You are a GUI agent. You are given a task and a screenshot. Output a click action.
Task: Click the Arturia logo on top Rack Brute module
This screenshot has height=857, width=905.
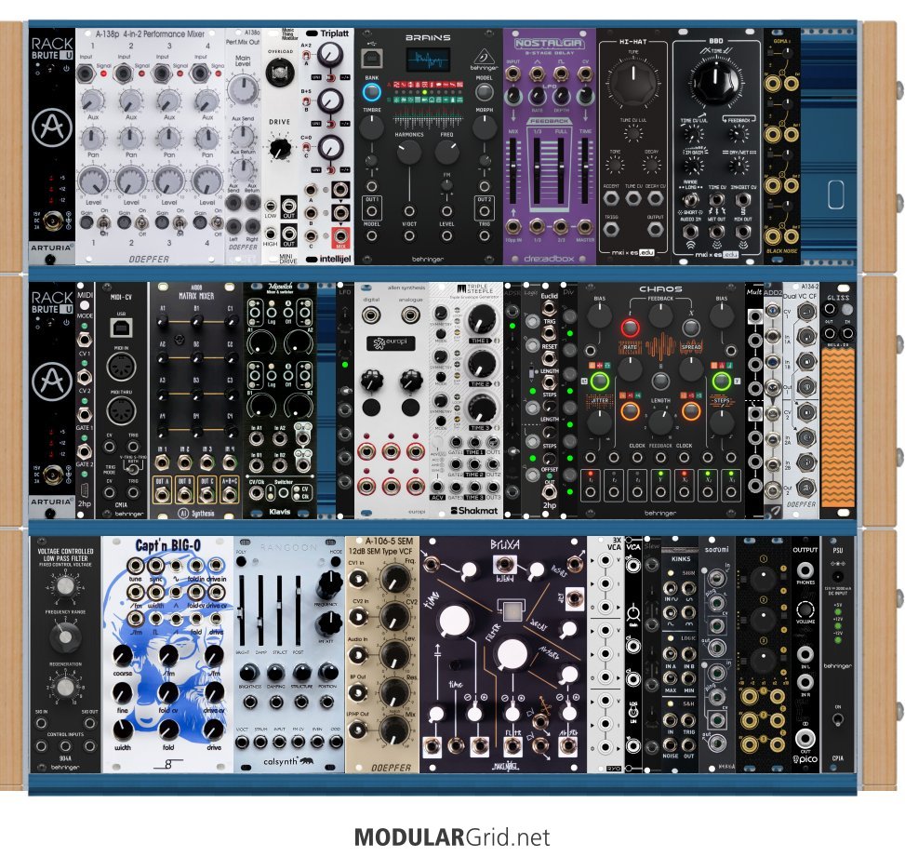tap(52, 127)
